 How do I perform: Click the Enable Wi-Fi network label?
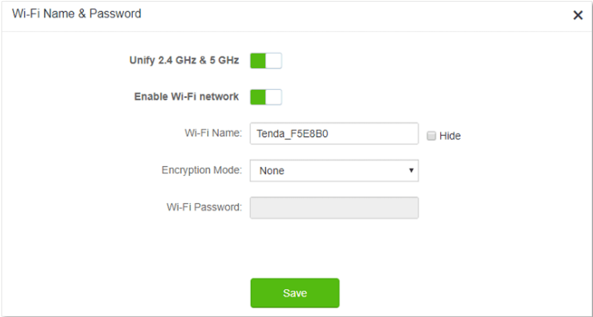(x=187, y=96)
